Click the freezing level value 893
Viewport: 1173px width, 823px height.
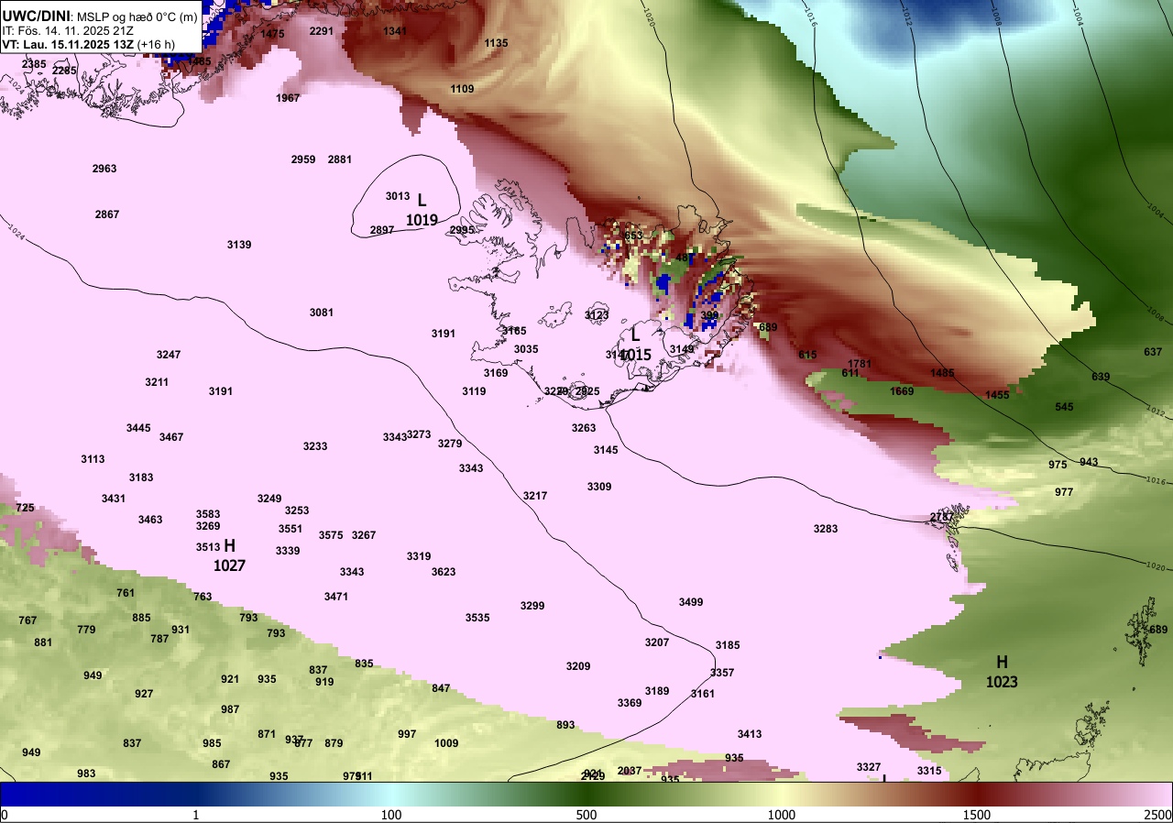(x=565, y=725)
